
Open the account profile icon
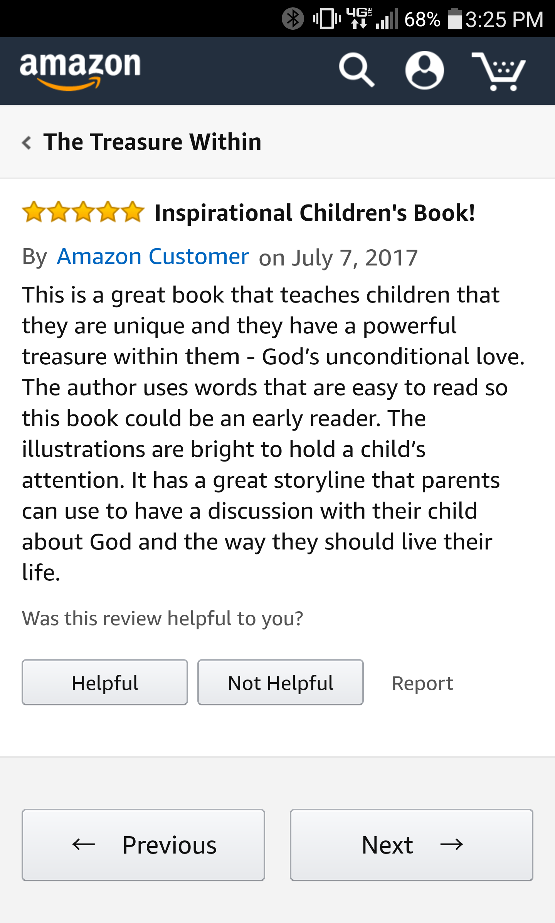424,71
